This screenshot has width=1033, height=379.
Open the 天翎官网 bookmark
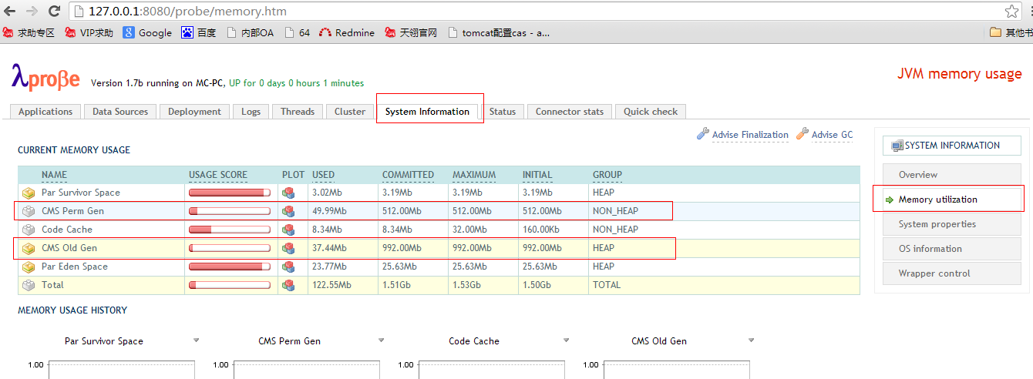[x=411, y=32]
